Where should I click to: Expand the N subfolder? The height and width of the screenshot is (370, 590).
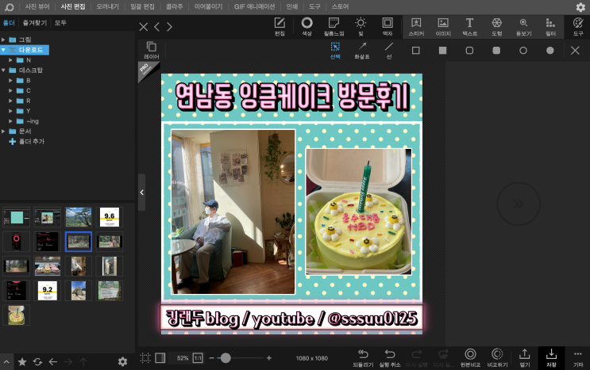(x=10, y=60)
